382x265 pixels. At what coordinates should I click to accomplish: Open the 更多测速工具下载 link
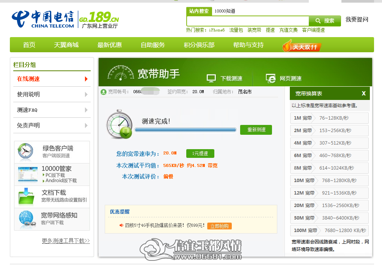(x=66, y=241)
